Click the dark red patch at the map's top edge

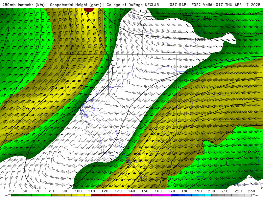(x=88, y=10)
